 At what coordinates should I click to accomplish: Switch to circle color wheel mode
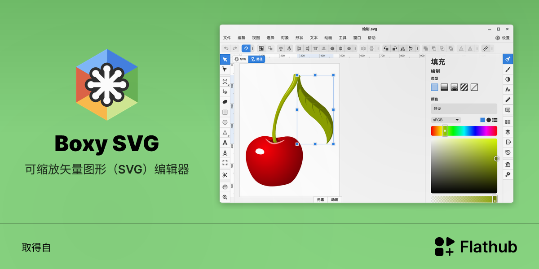click(489, 120)
